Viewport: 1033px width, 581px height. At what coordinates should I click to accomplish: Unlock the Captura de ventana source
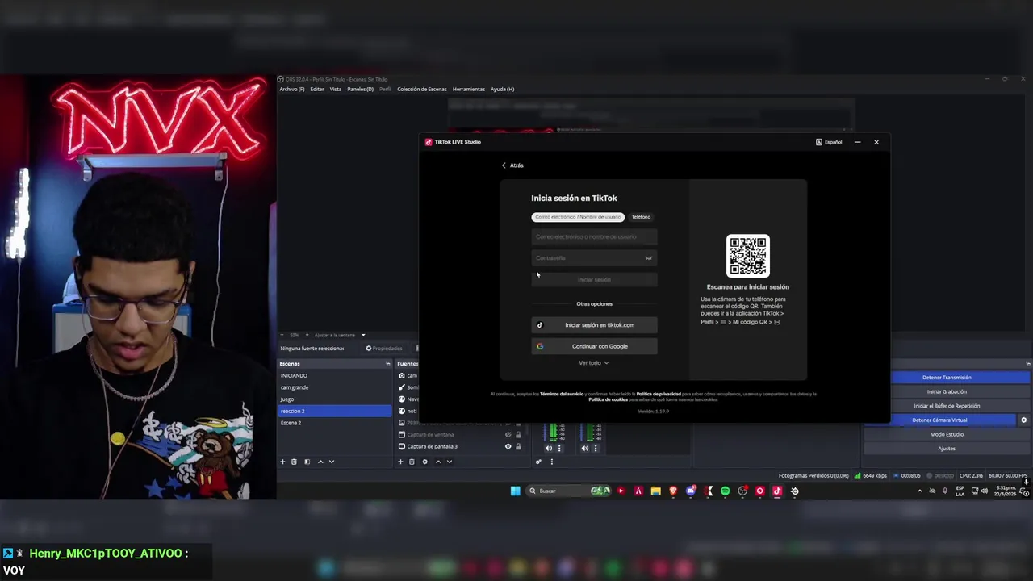coord(518,434)
